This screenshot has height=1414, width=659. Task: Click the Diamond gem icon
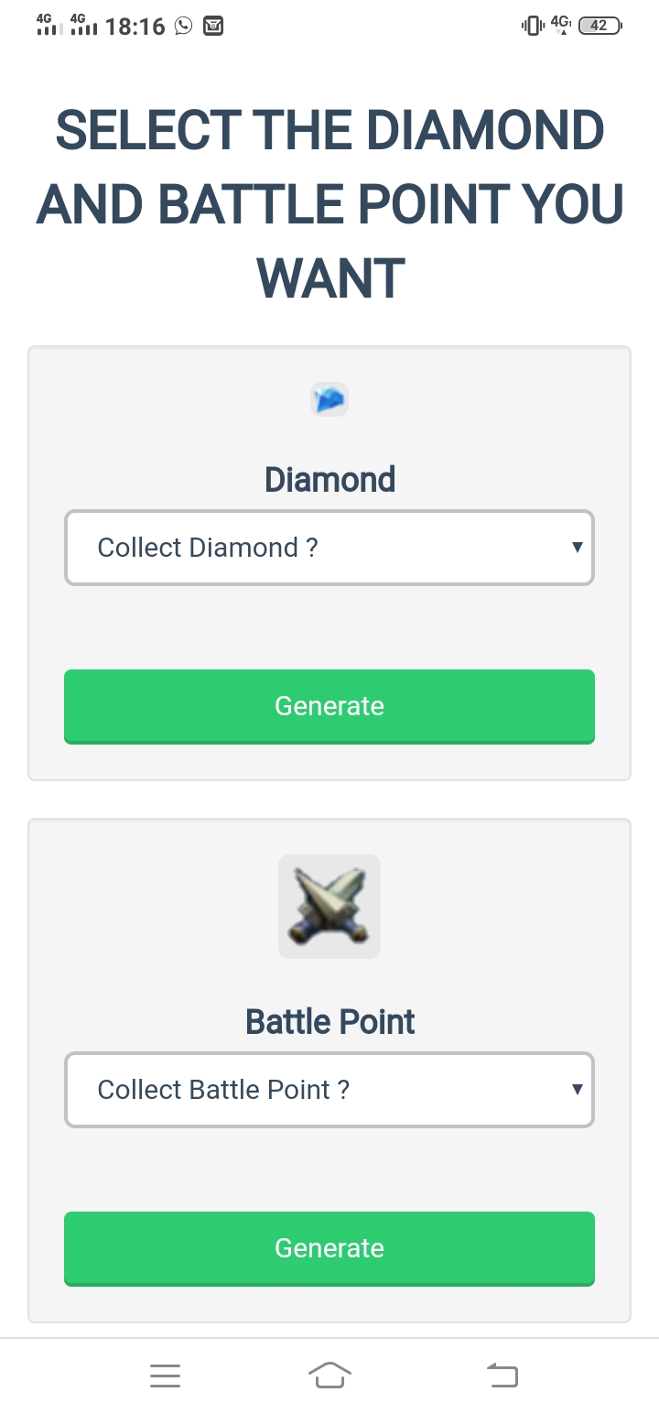tap(329, 399)
